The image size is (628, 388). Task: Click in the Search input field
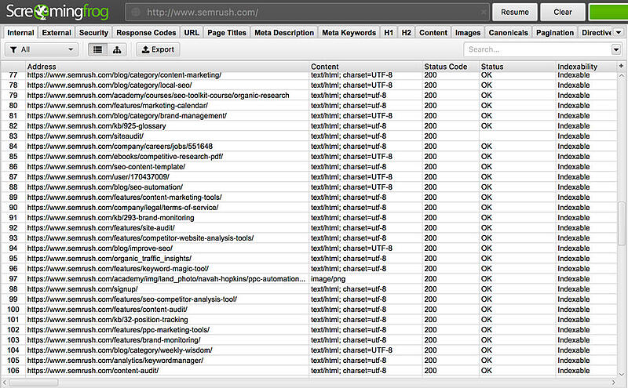(538, 49)
